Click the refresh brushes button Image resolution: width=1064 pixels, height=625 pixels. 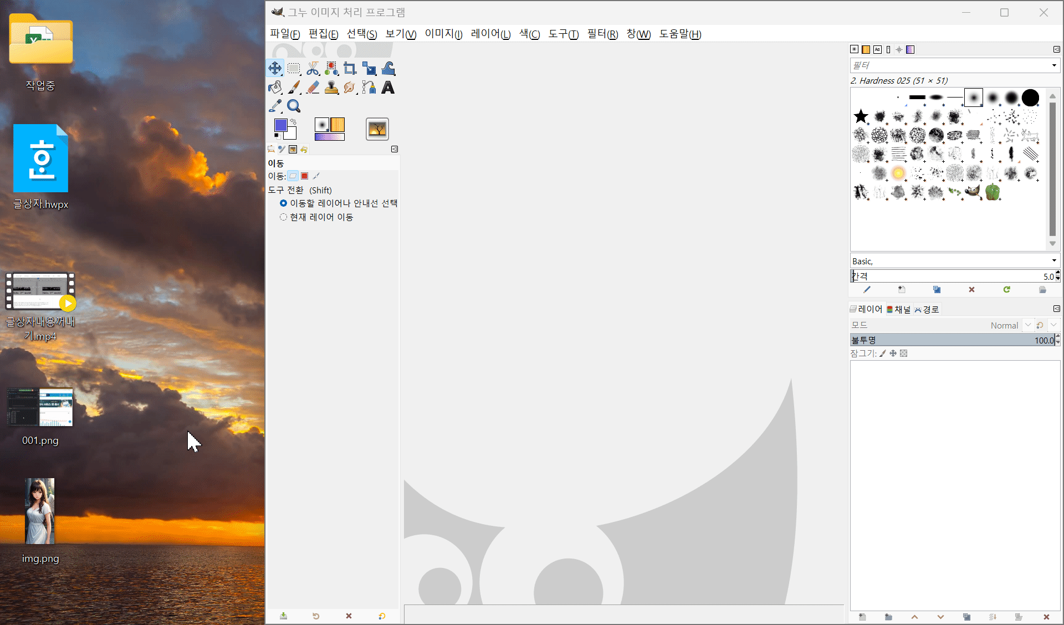(1006, 290)
